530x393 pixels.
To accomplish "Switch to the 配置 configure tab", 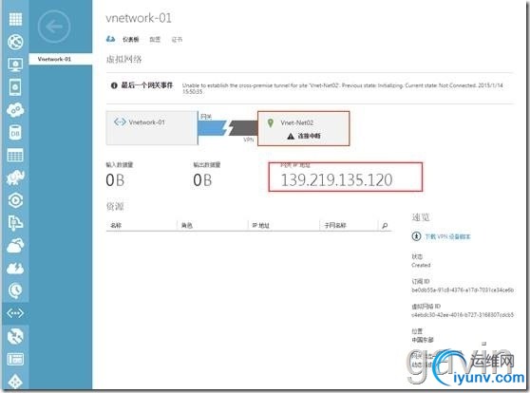I will pyautogui.click(x=155, y=40).
